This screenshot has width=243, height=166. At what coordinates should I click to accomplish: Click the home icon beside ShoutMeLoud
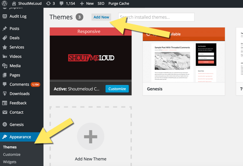tap(14, 3)
